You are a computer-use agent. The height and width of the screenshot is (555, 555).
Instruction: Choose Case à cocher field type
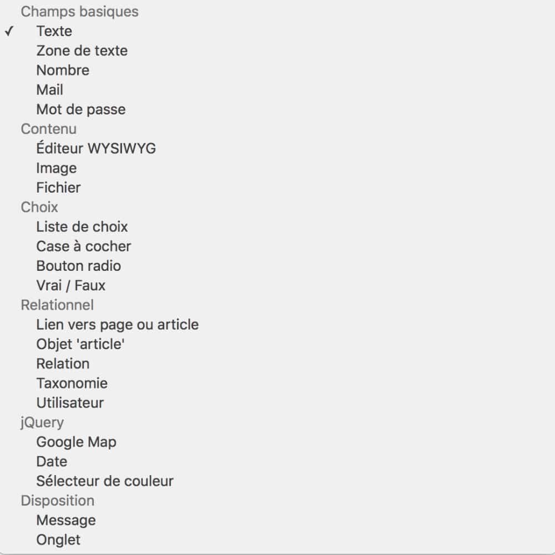(83, 246)
